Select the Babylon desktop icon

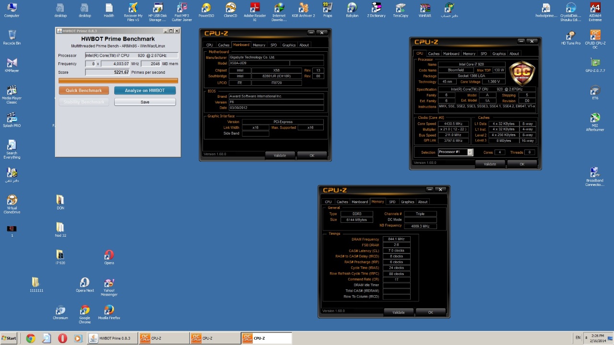352,10
